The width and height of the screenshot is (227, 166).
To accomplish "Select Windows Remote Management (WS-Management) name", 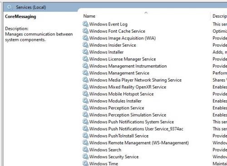I will coord(139,143).
